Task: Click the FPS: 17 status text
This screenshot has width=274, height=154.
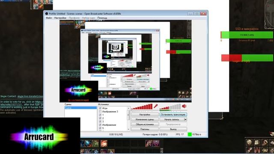Action: click(180, 134)
